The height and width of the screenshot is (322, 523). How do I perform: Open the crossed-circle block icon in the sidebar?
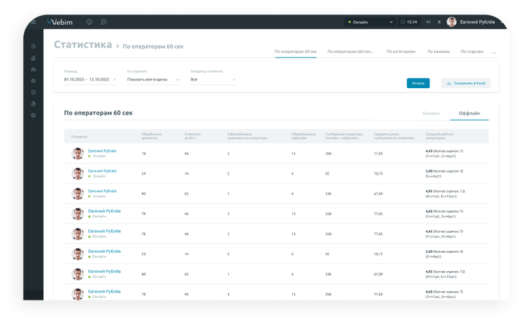[x=33, y=92]
